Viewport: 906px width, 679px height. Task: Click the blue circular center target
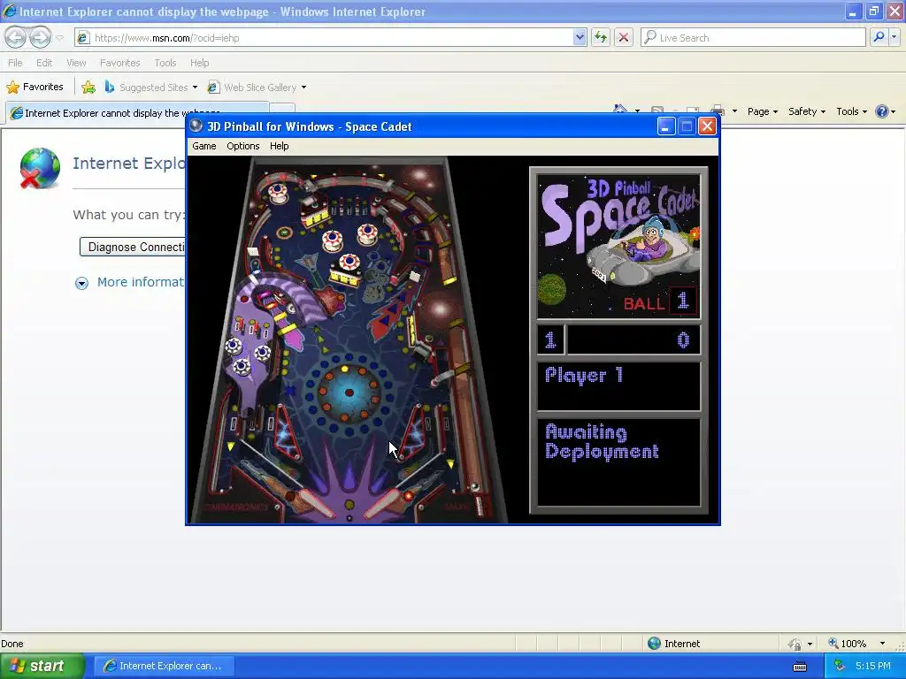point(349,393)
